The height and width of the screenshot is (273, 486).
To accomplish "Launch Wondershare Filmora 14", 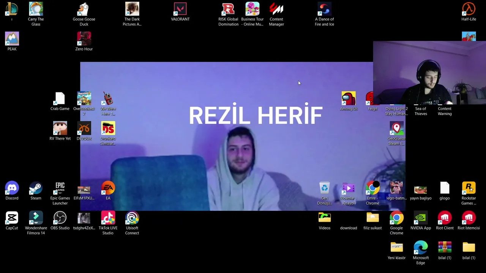I will click(36, 218).
